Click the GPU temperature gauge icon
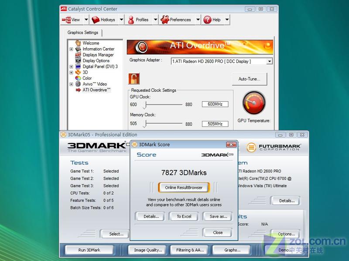Screen dimensions: 349x261 pos(254,103)
